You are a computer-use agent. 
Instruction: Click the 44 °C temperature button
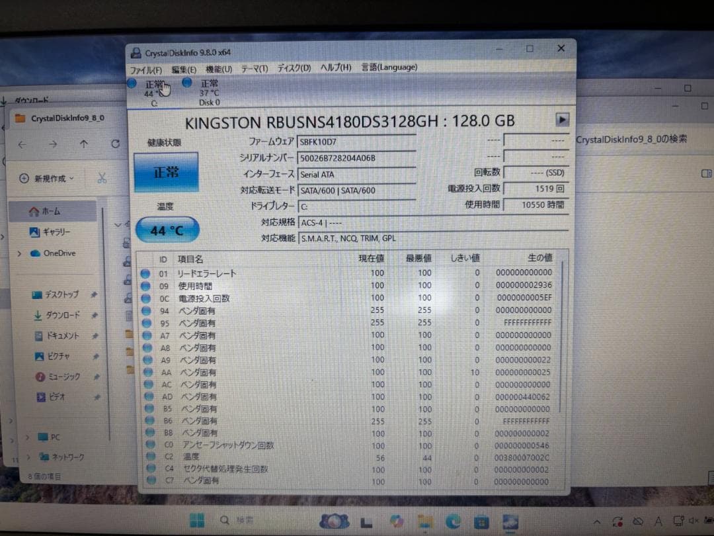(x=167, y=230)
